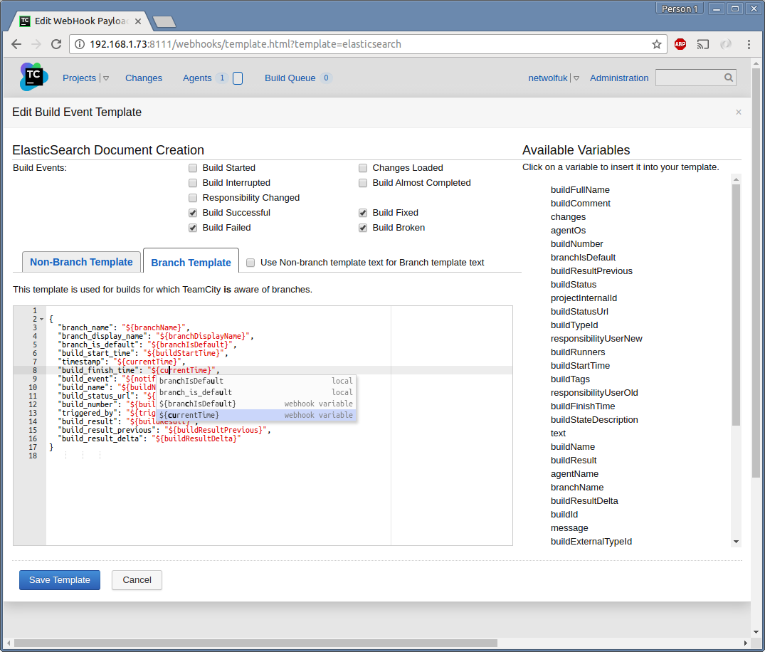The height and width of the screenshot is (652, 765).
Task: Choose branchIsDefault local autocomplete suggestion
Action: point(256,381)
